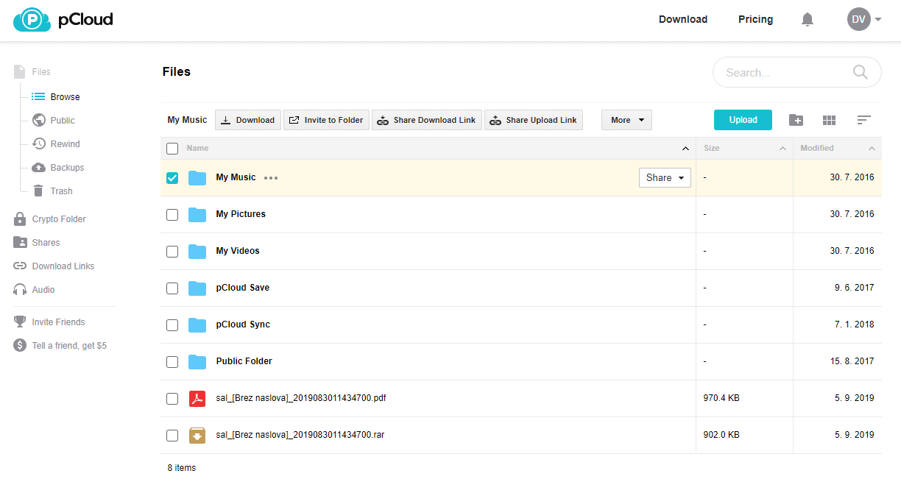The width and height of the screenshot is (901, 479).
Task: Open Download Links in the sidebar
Action: click(x=63, y=266)
